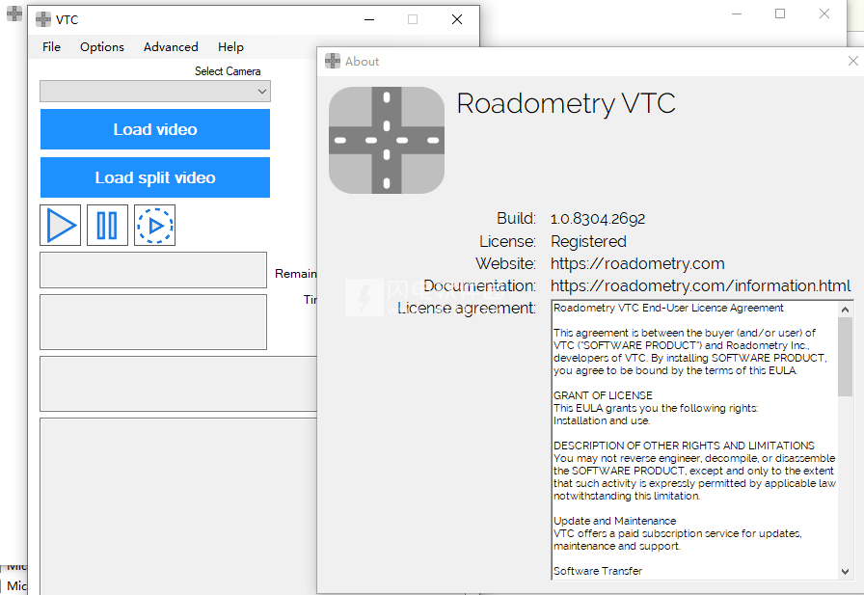Image resolution: width=864 pixels, height=595 pixels.
Task: Click the VTC title bar app icon
Action: (43, 19)
